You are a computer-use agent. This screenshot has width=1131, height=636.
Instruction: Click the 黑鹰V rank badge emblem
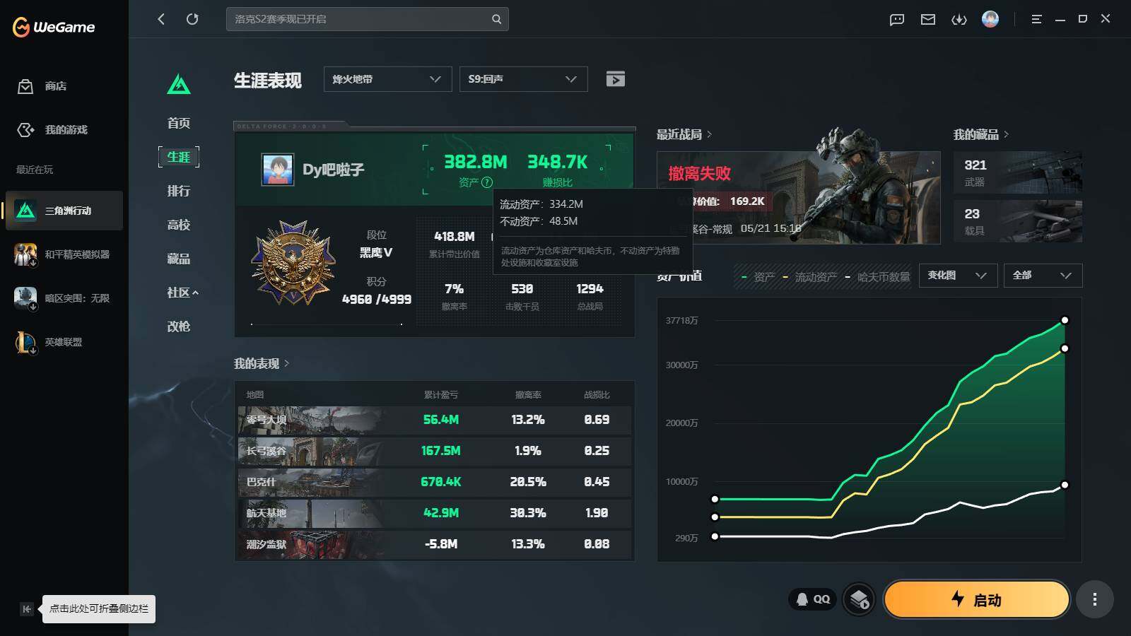point(293,262)
